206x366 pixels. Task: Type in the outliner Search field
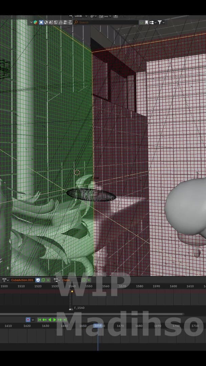pos(106,22)
